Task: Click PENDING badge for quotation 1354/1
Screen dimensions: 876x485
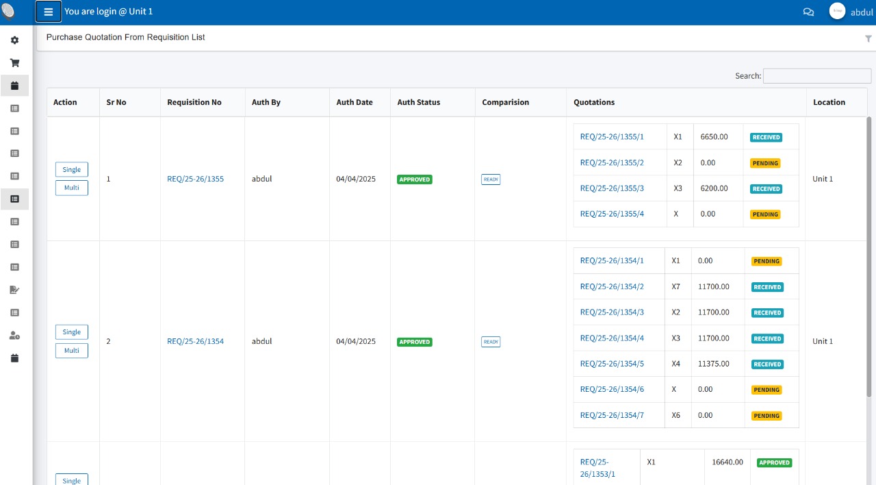Action: (766, 261)
